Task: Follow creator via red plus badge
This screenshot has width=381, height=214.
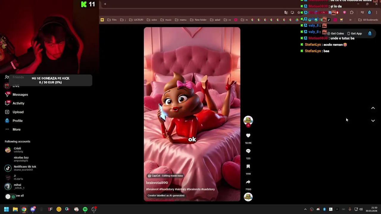Action: 248,125
